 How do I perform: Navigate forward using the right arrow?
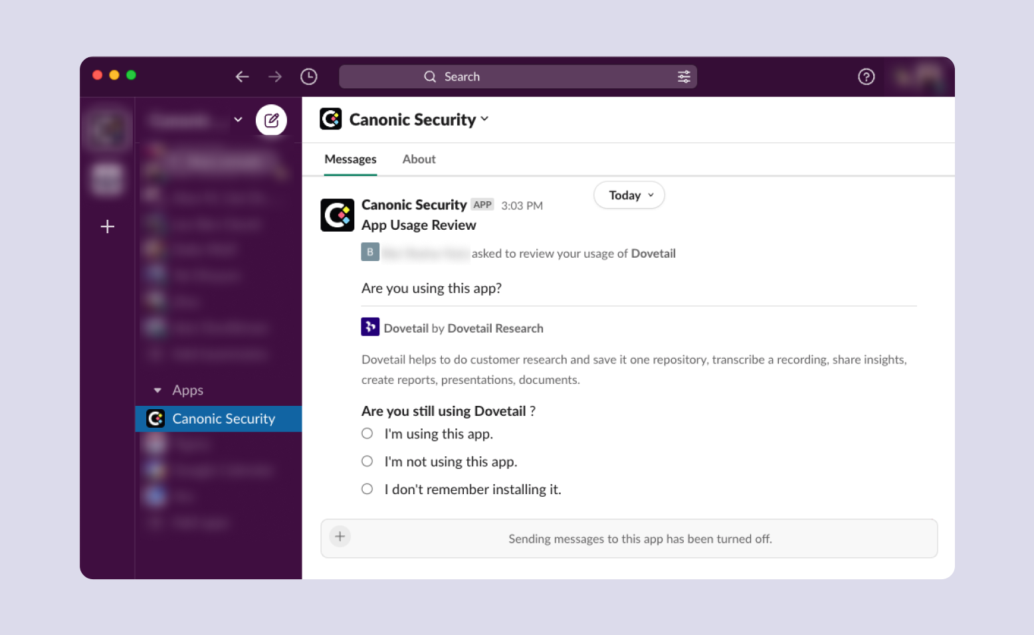tap(275, 76)
